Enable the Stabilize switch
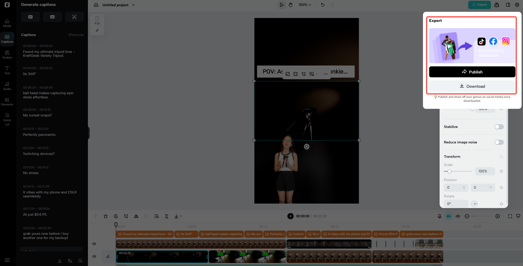523x266 pixels. 499,127
